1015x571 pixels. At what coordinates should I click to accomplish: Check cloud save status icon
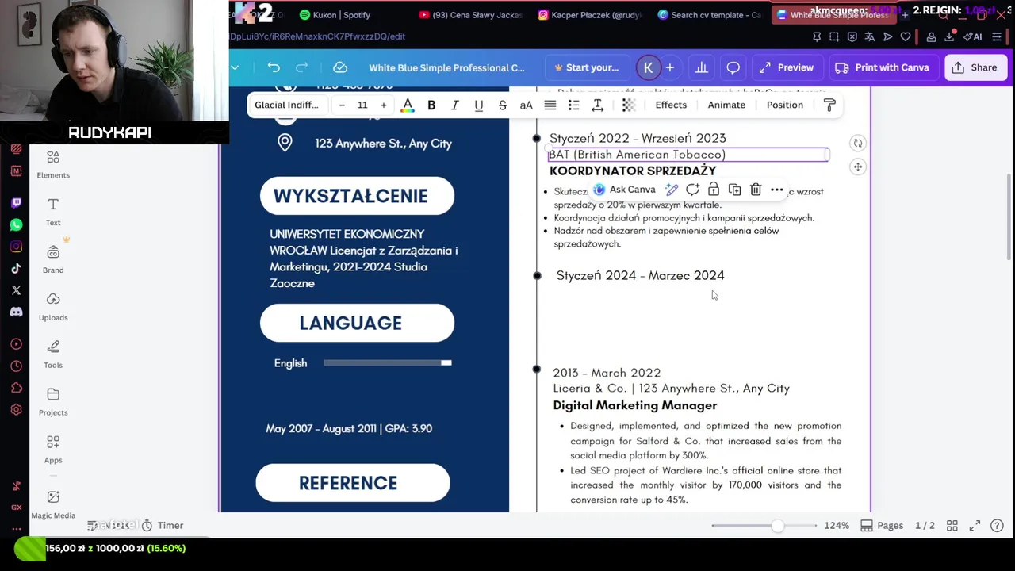pos(340,67)
